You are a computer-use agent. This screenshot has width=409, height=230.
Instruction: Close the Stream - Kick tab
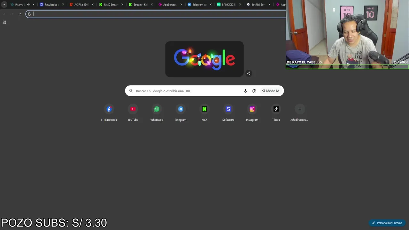pyautogui.click(x=152, y=4)
